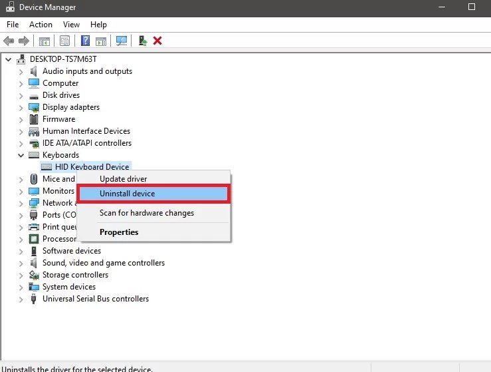Click the Back arrow toolbar icon

tap(9, 41)
